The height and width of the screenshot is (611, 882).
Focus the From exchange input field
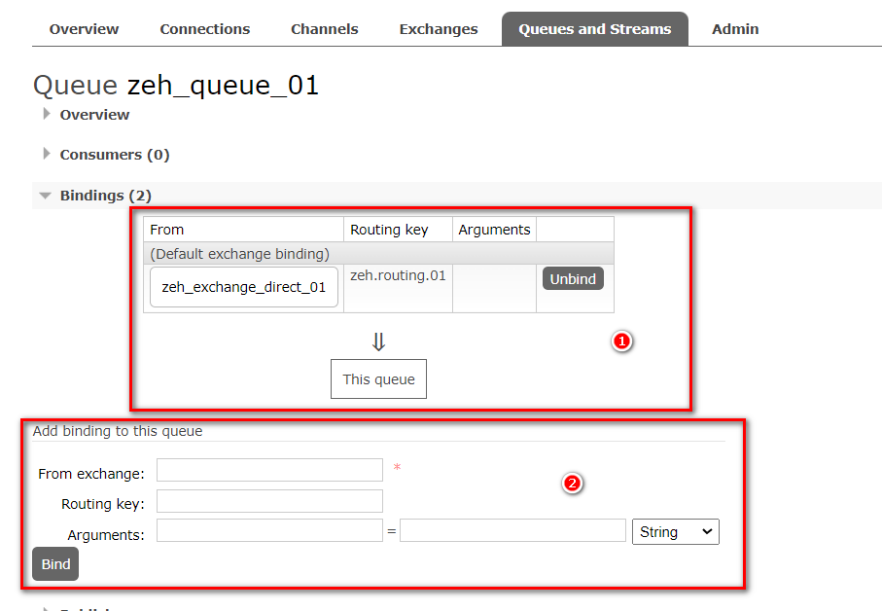coord(269,470)
